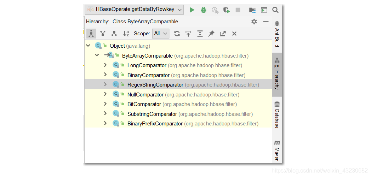Run the configuration with the green play icon

coord(192,10)
